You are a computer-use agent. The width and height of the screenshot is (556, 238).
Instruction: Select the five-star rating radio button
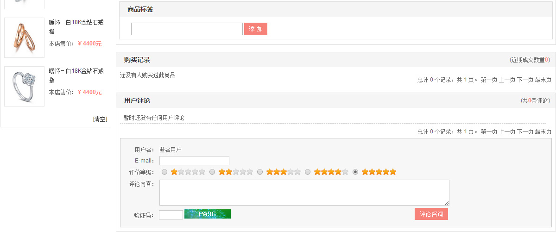(355, 172)
